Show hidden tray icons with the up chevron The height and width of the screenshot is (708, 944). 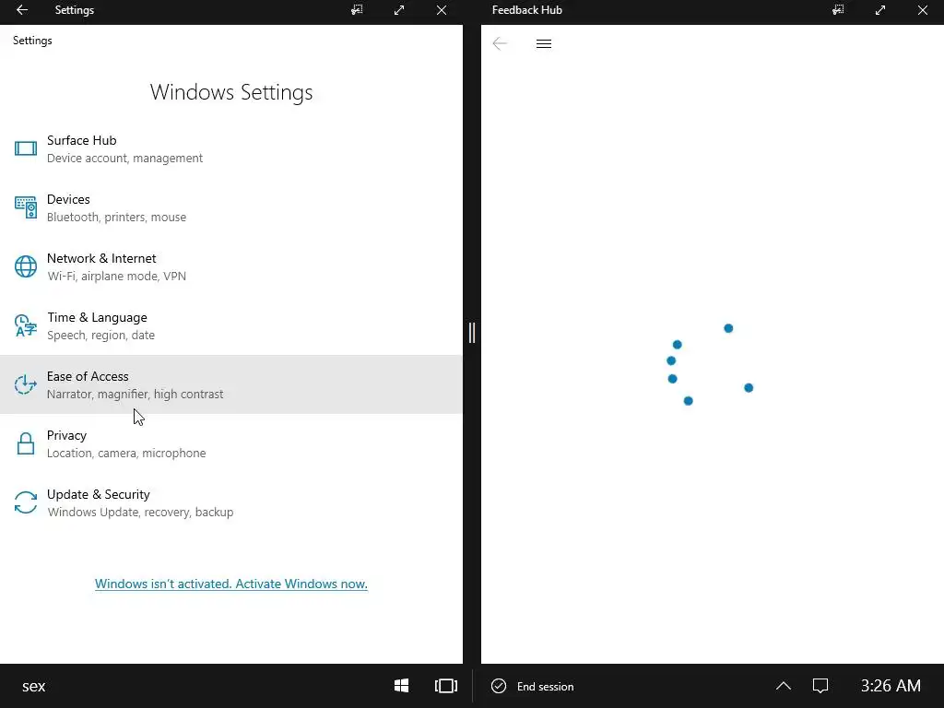[784, 686]
